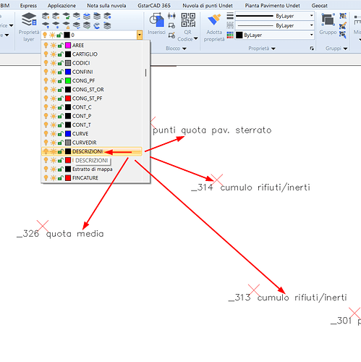Click the Gruppo icon

(x=328, y=20)
